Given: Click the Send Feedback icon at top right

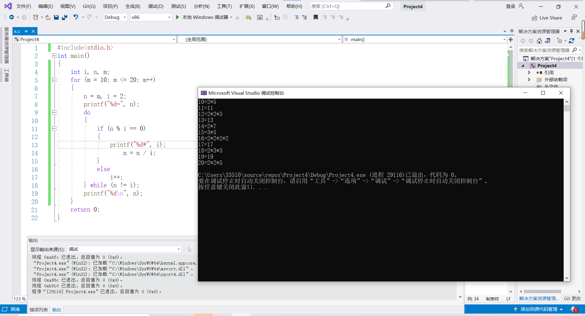Looking at the screenshot, I should click(574, 17).
